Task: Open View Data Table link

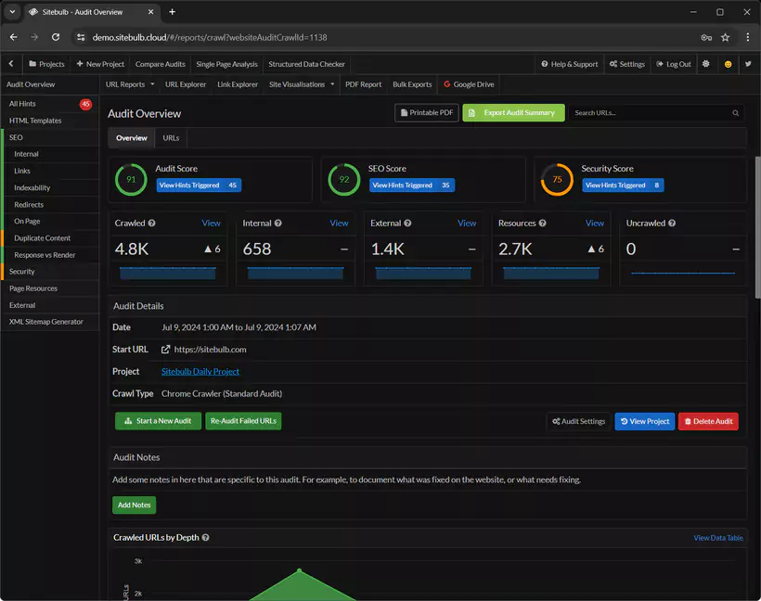Action: click(x=718, y=538)
